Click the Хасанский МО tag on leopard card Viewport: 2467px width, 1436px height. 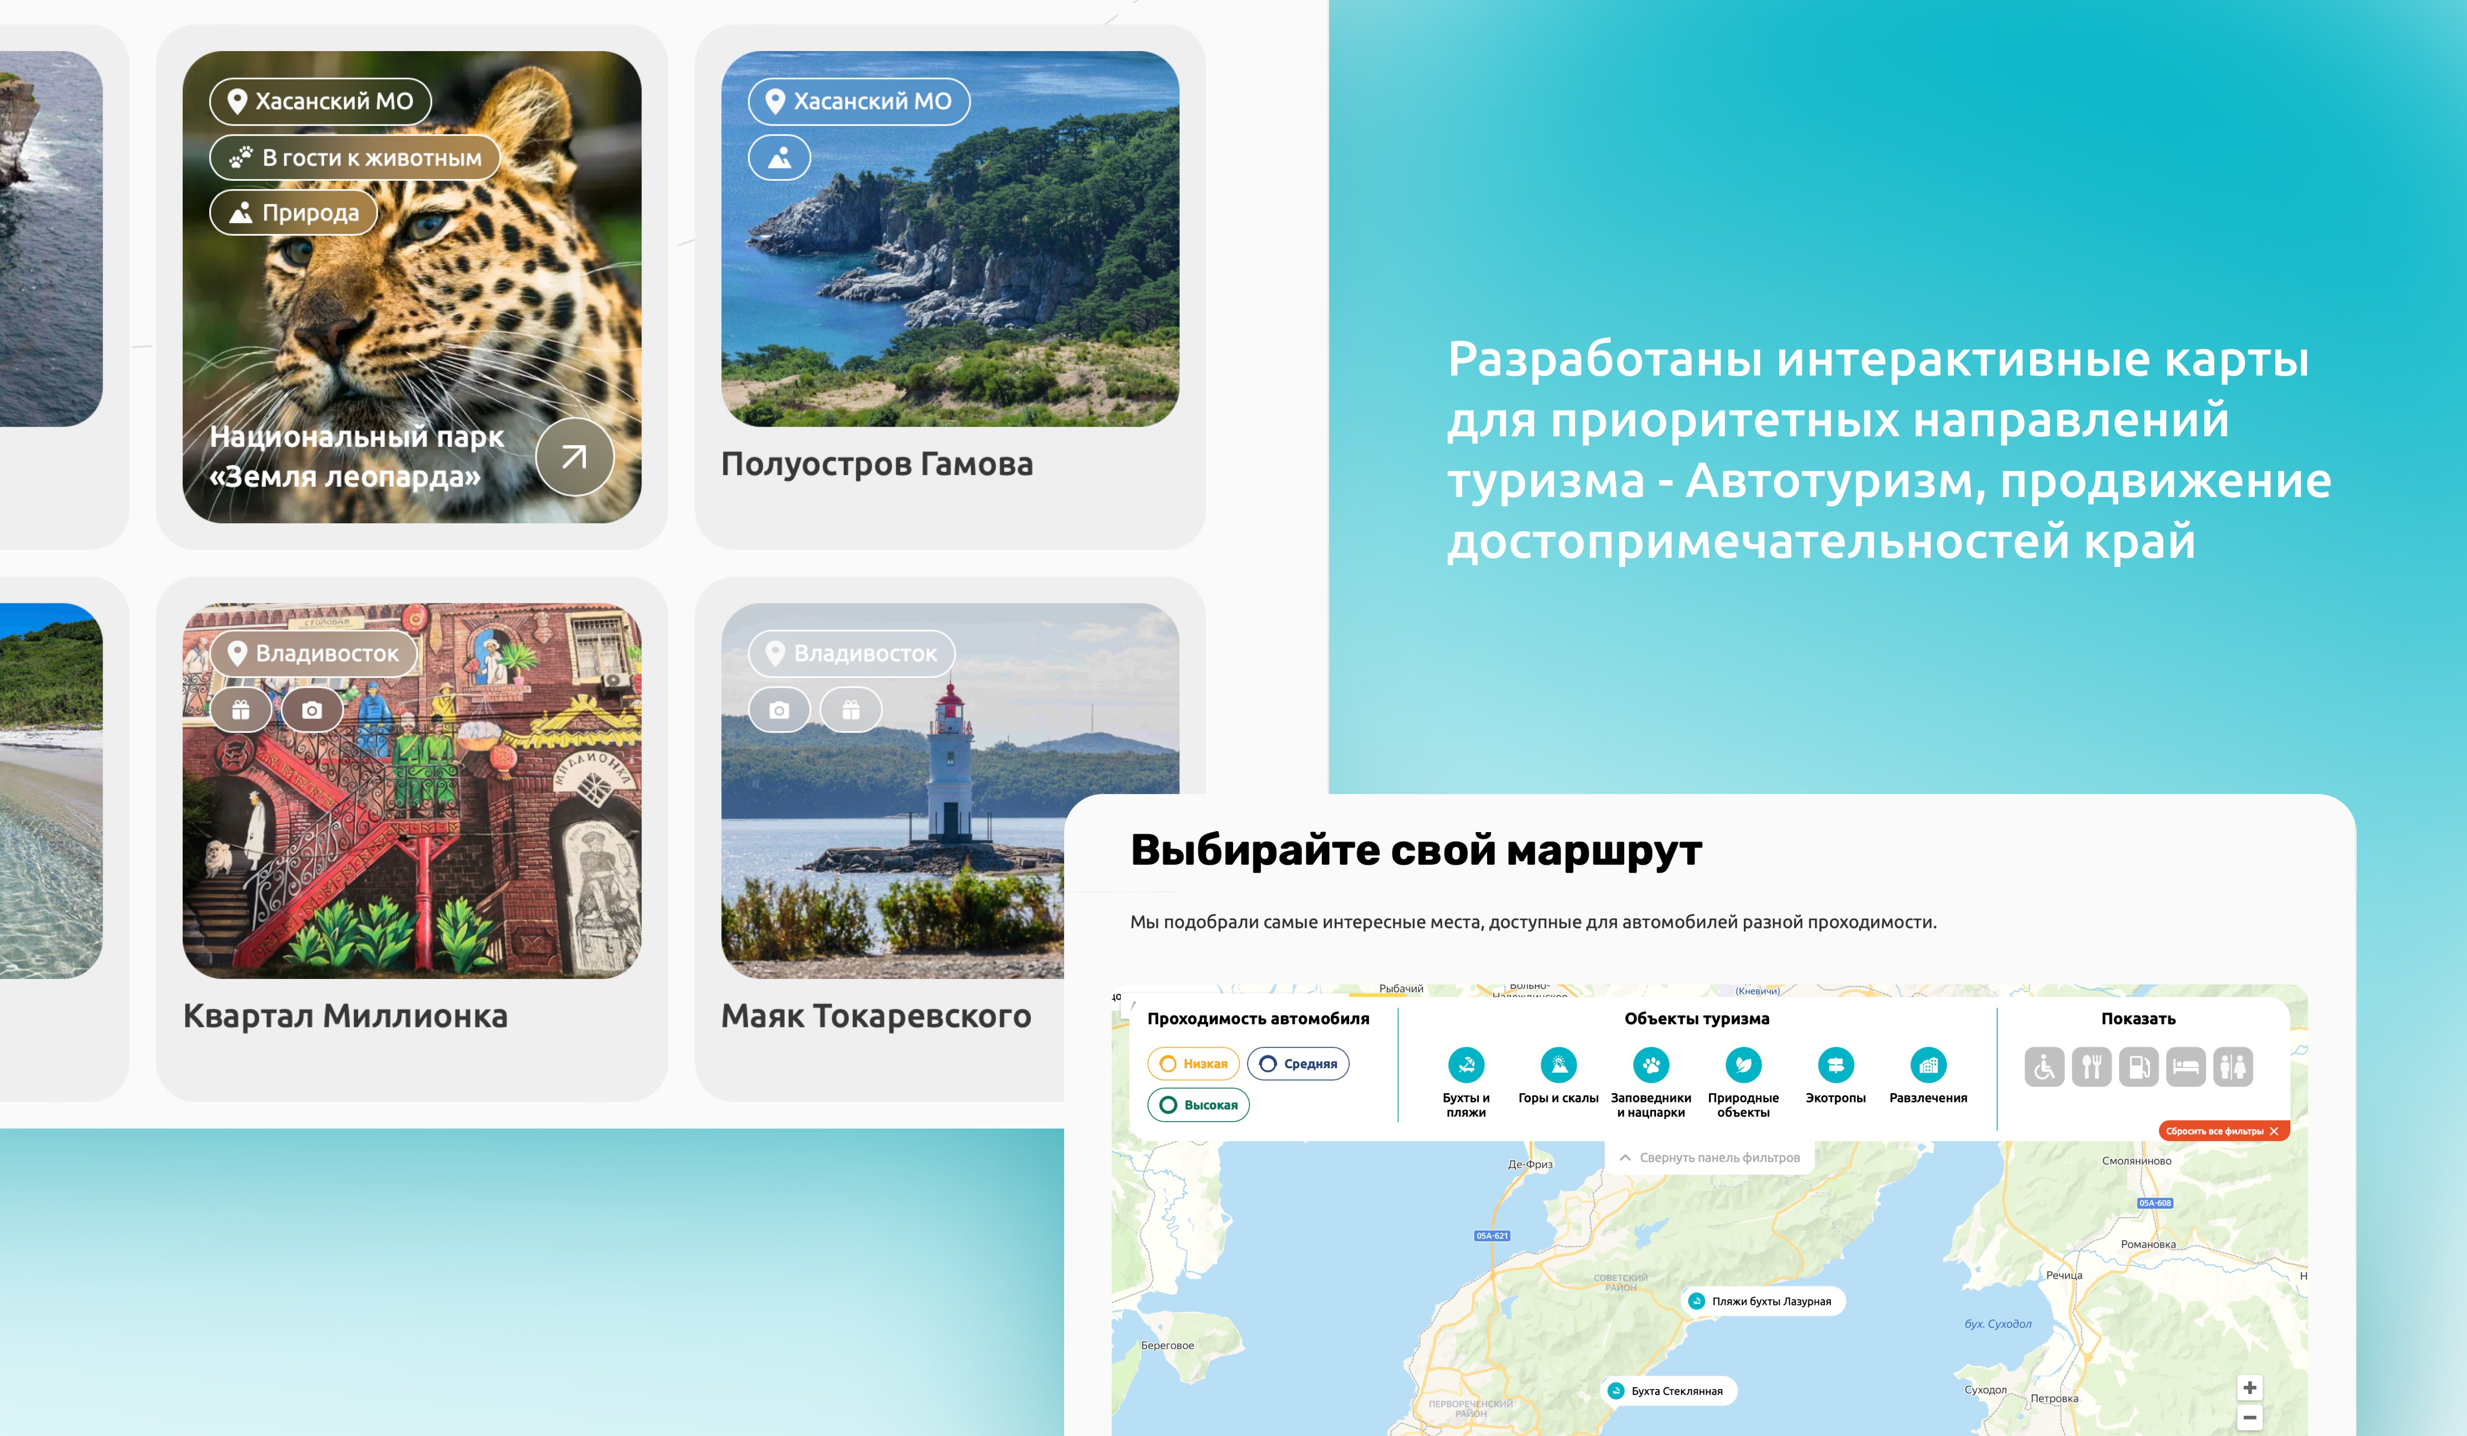[x=320, y=101]
